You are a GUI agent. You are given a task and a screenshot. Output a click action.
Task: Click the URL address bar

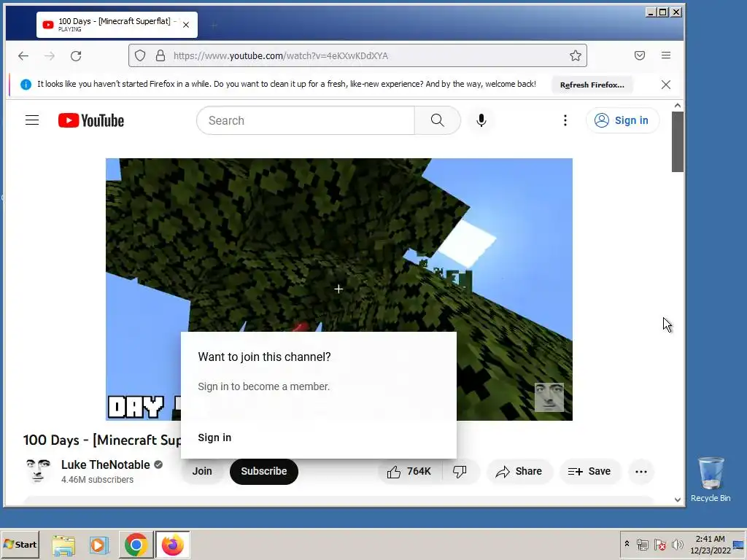pyautogui.click(x=357, y=55)
